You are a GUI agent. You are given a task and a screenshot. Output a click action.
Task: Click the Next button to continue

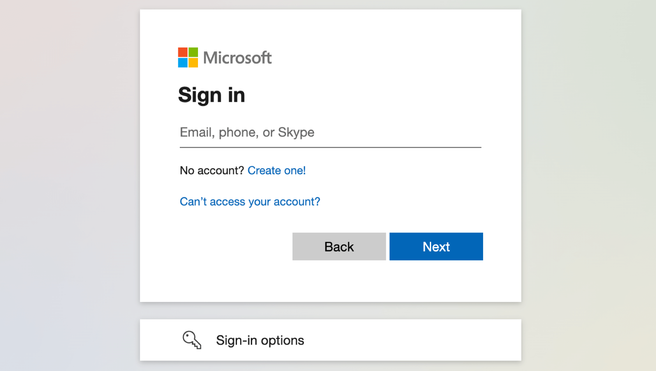click(x=436, y=246)
